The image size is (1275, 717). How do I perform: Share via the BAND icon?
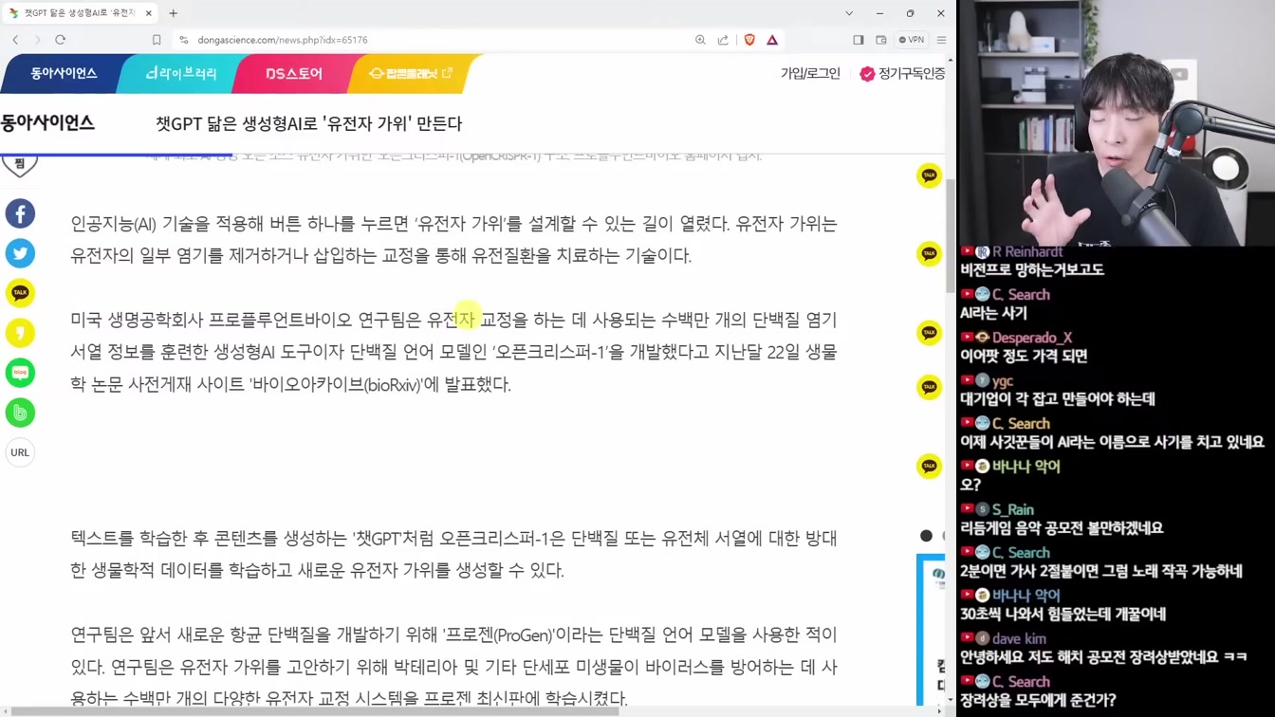tap(20, 413)
